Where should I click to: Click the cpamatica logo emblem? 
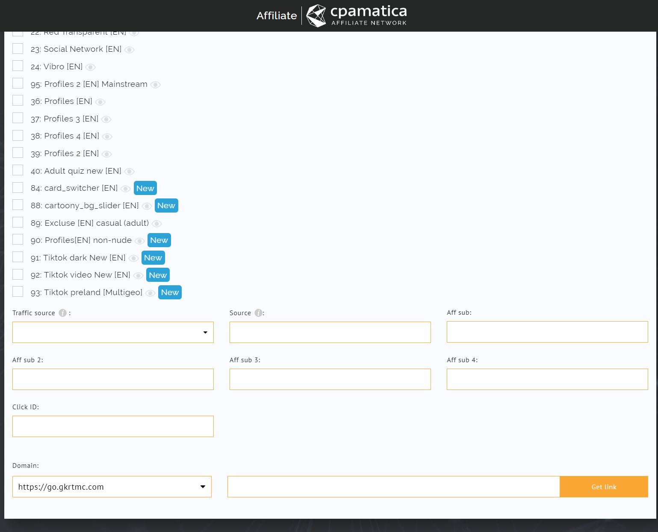(316, 16)
